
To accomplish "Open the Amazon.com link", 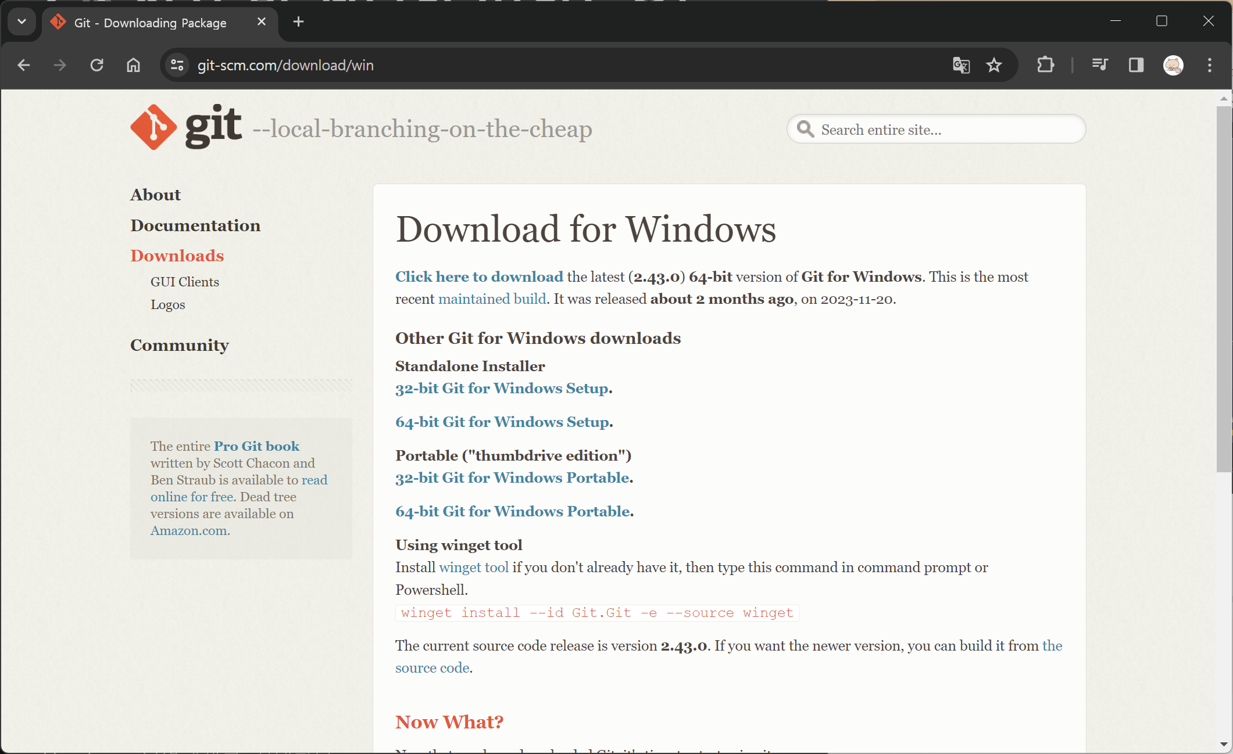I will [x=189, y=531].
